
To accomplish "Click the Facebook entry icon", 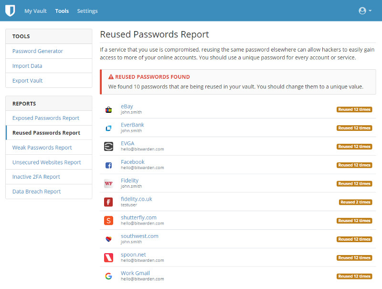I will 108,165.
